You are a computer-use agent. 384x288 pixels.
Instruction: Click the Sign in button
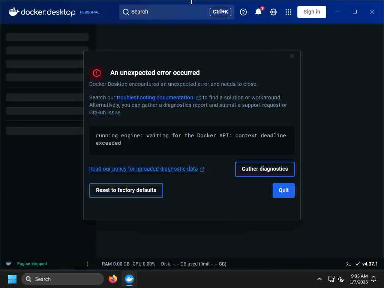[x=312, y=12]
